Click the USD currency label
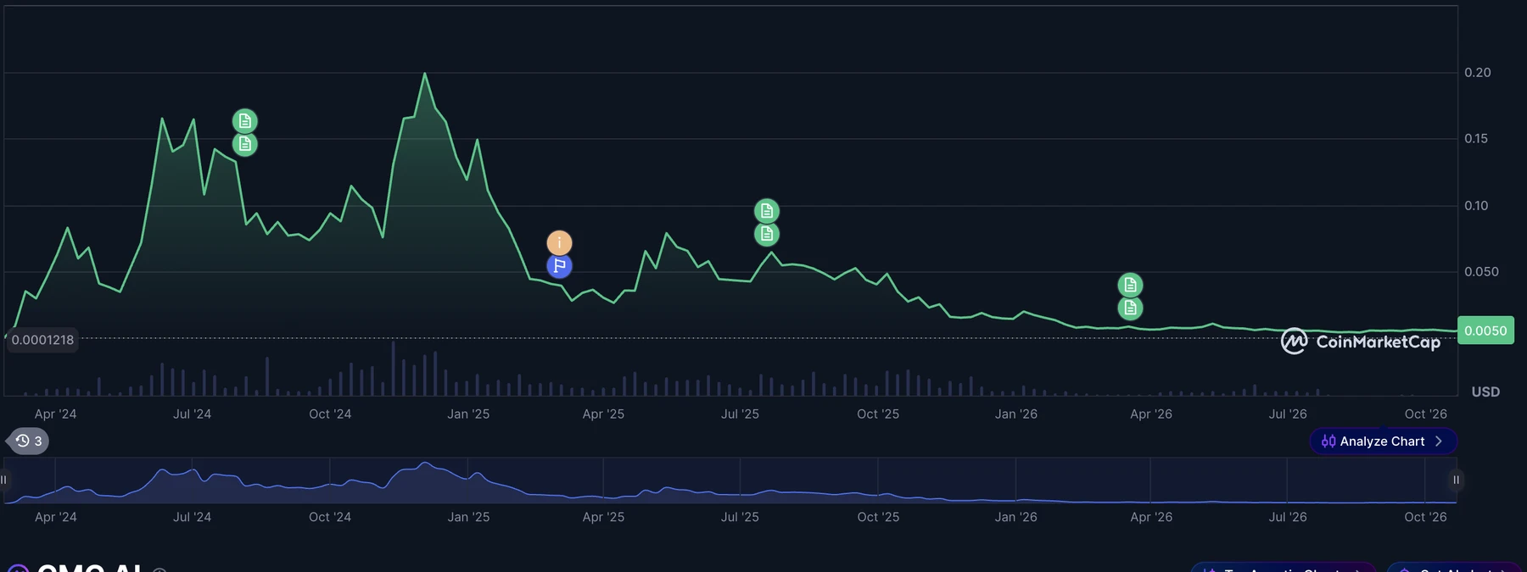Viewport: 1527px width, 572px height. [x=1485, y=392]
